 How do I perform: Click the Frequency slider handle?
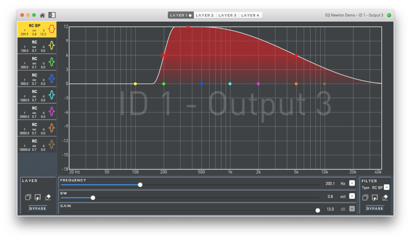pyautogui.click(x=140, y=184)
